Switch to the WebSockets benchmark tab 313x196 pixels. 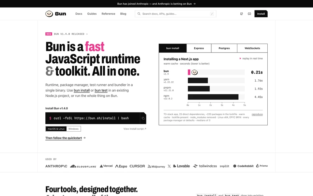[252, 48]
